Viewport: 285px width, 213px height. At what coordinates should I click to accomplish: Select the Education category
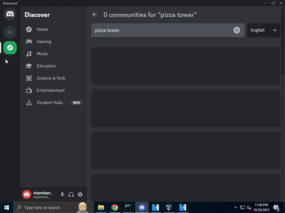pyautogui.click(x=54, y=66)
